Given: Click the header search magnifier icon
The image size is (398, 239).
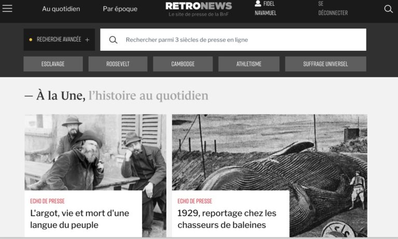Looking at the screenshot, I should point(388,9).
